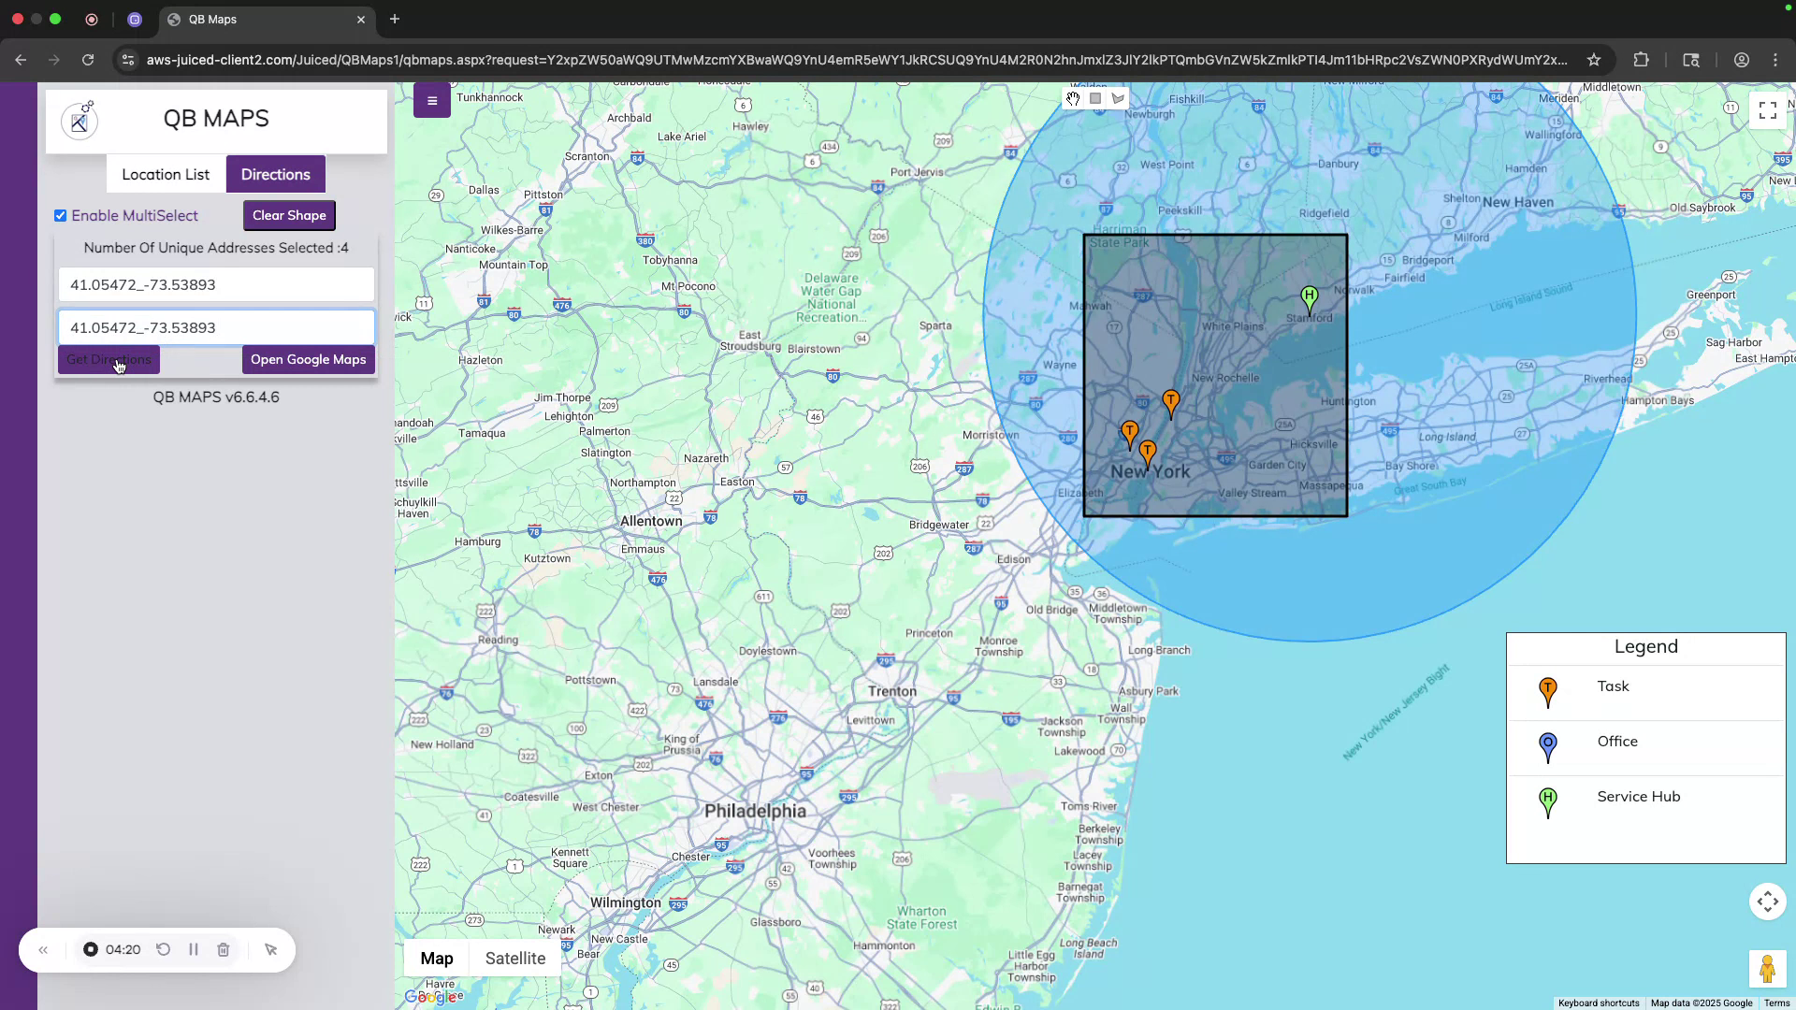Stop the 04:20 screen recording

pyautogui.click(x=90, y=949)
